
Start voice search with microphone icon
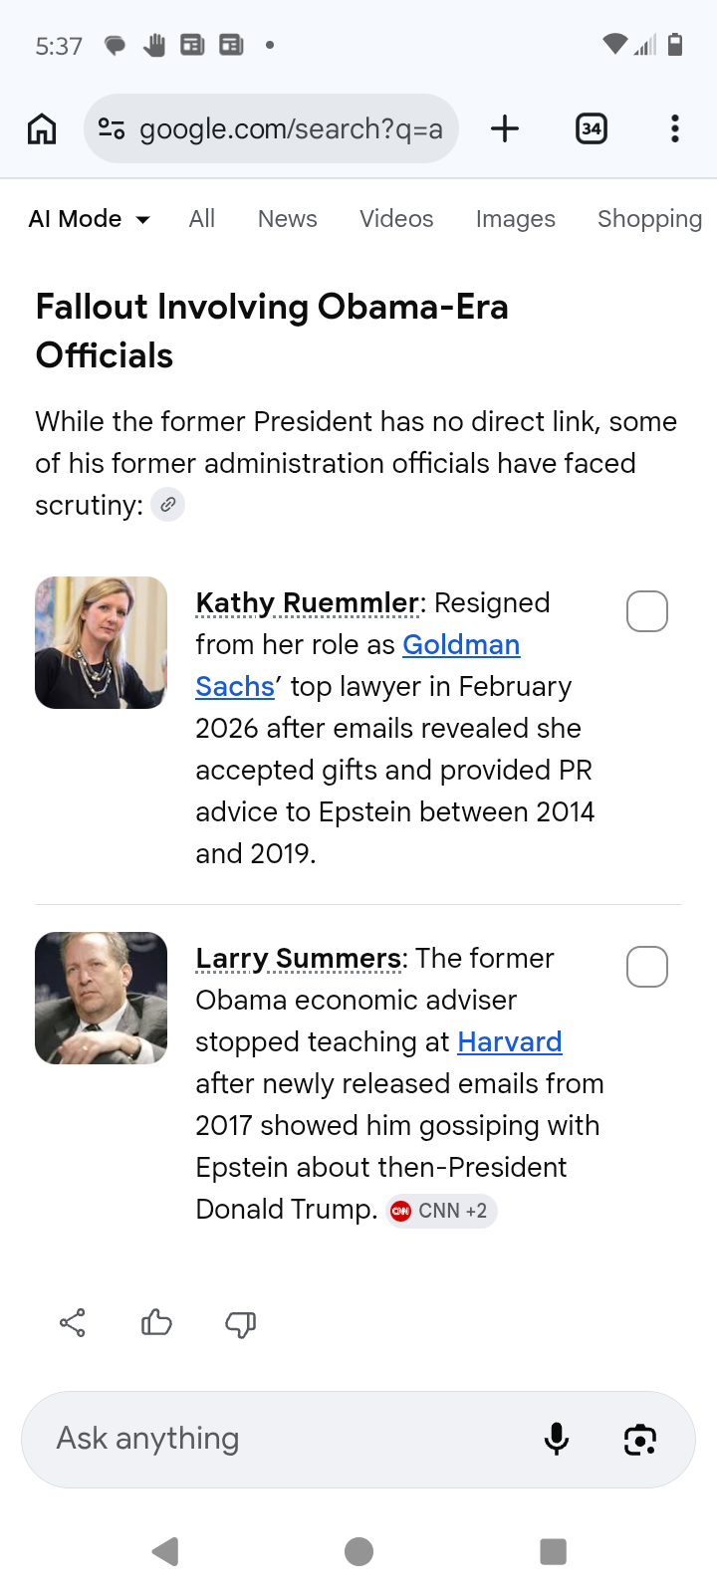click(x=557, y=1439)
